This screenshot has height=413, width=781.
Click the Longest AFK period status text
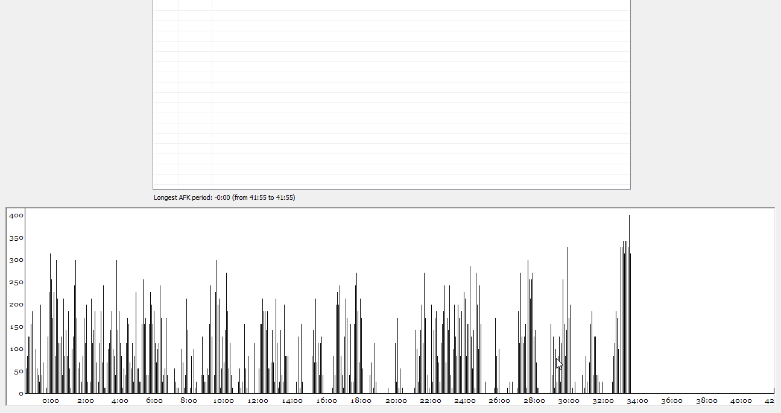coord(224,197)
